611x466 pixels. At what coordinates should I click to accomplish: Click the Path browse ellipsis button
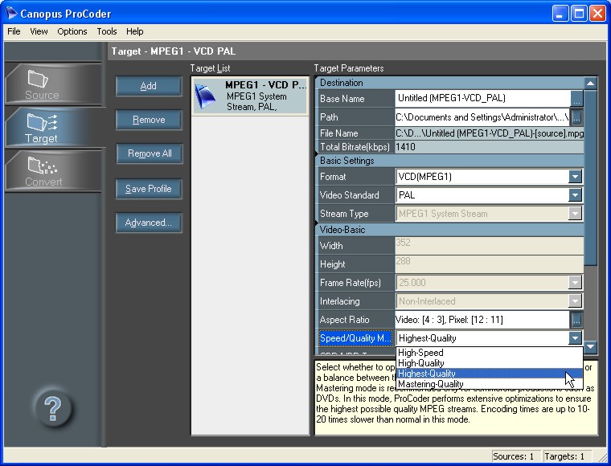(576, 117)
